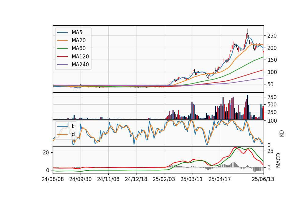Click the MA5 legend label
Image resolution: width=293 pixels, height=211 pixels.
pos(77,32)
